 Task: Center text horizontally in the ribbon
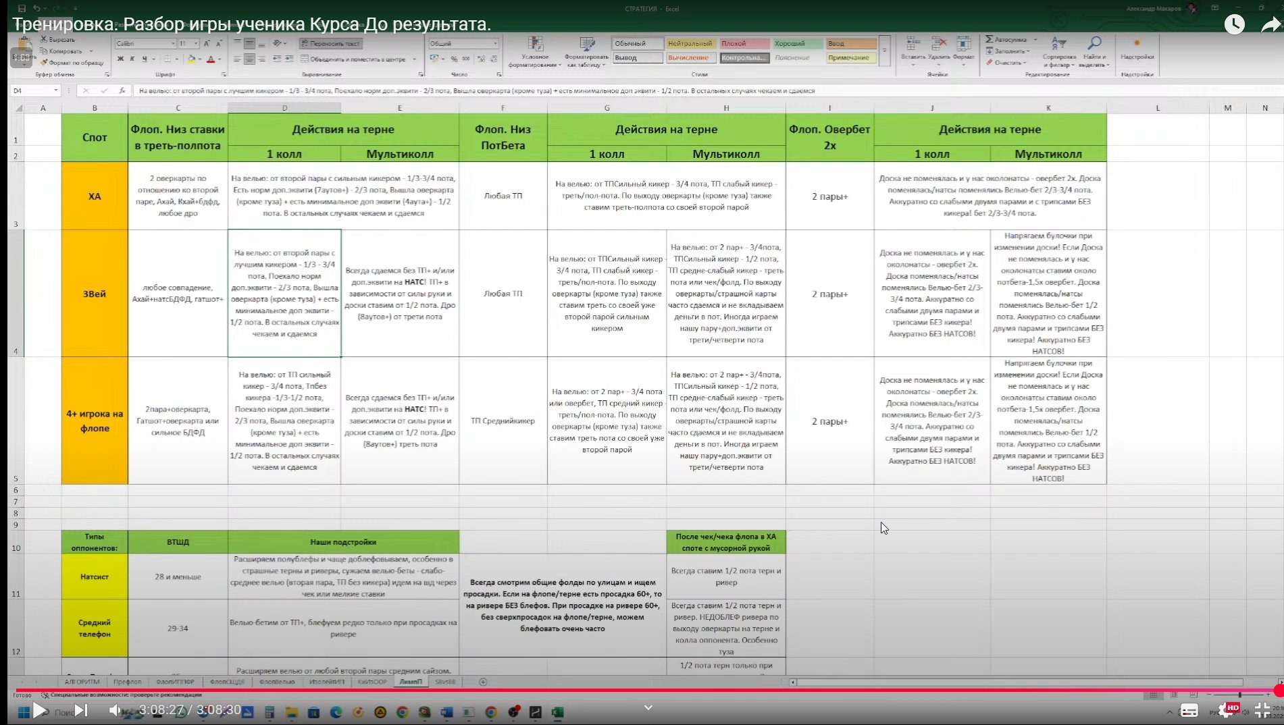pyautogui.click(x=249, y=59)
